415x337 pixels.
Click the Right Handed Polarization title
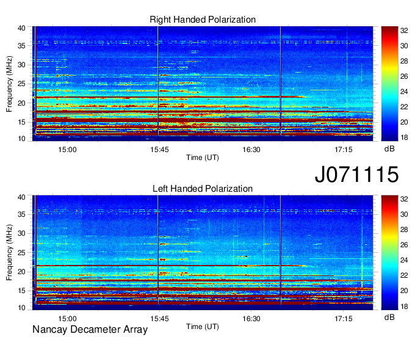tap(203, 20)
